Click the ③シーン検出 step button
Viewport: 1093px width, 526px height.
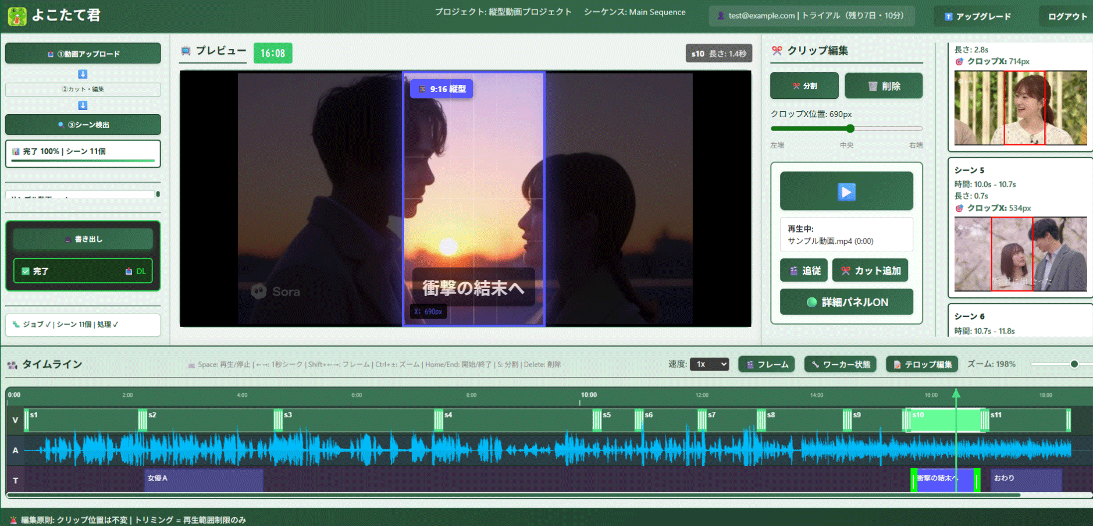83,125
